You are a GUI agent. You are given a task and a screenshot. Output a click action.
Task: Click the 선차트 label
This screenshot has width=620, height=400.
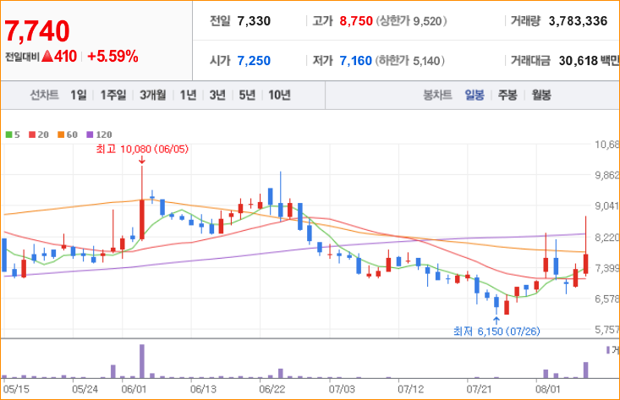(44, 95)
